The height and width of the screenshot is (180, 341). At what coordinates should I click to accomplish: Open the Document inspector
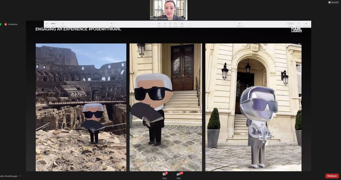(306, 25)
